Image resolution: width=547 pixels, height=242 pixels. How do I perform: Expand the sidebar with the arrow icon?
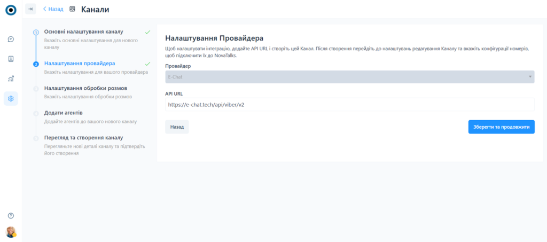30,9
